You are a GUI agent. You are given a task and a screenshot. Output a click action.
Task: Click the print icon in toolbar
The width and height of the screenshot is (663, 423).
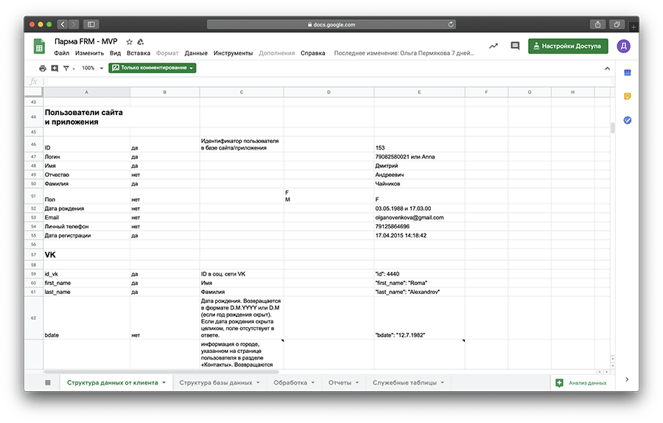[x=43, y=68]
